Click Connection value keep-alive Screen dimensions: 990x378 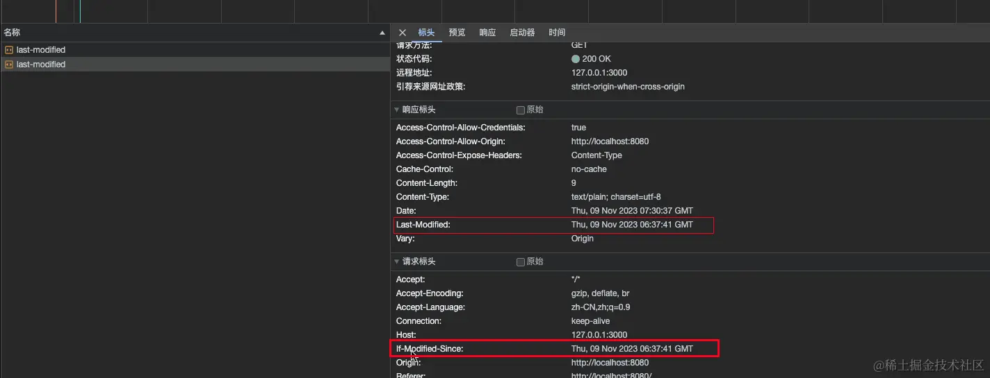pos(590,321)
